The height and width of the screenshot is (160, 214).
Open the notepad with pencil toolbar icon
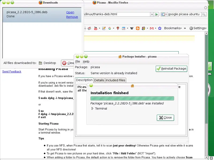pyautogui.click(x=104, y=28)
